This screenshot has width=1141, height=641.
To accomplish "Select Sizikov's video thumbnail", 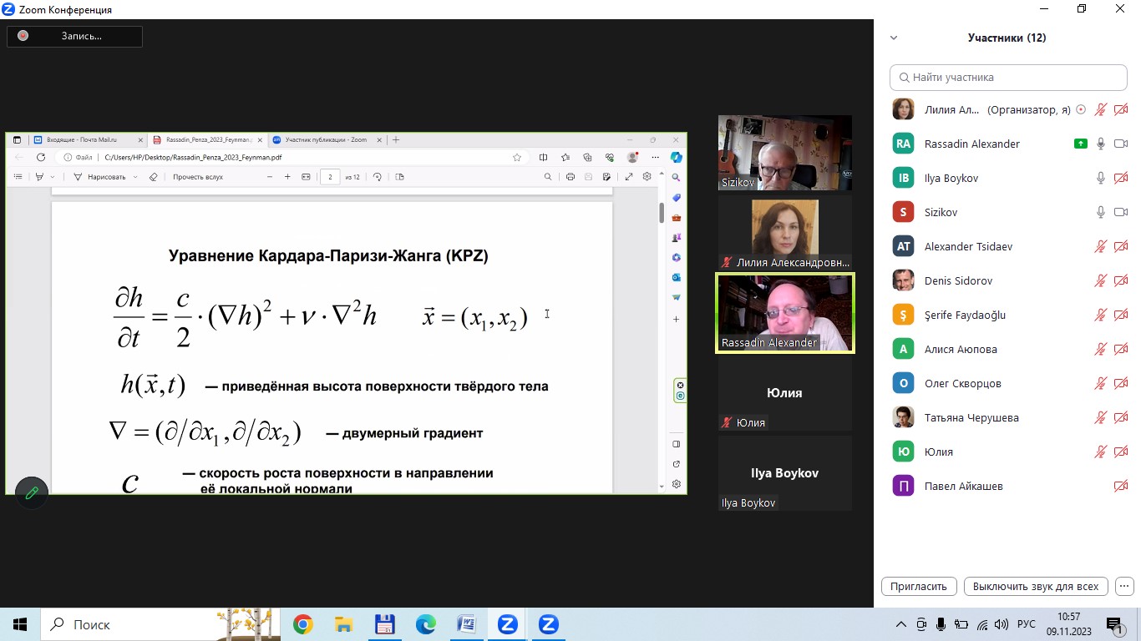I will click(x=784, y=153).
